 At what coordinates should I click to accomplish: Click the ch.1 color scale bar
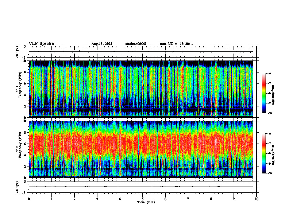pyautogui.click(x=264, y=93)
